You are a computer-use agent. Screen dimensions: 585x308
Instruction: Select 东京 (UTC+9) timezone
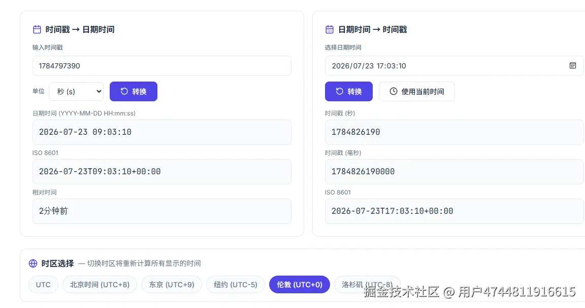pos(172,285)
